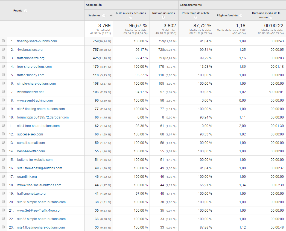Tick checkbox for 4webmasters.org row

(4, 49)
